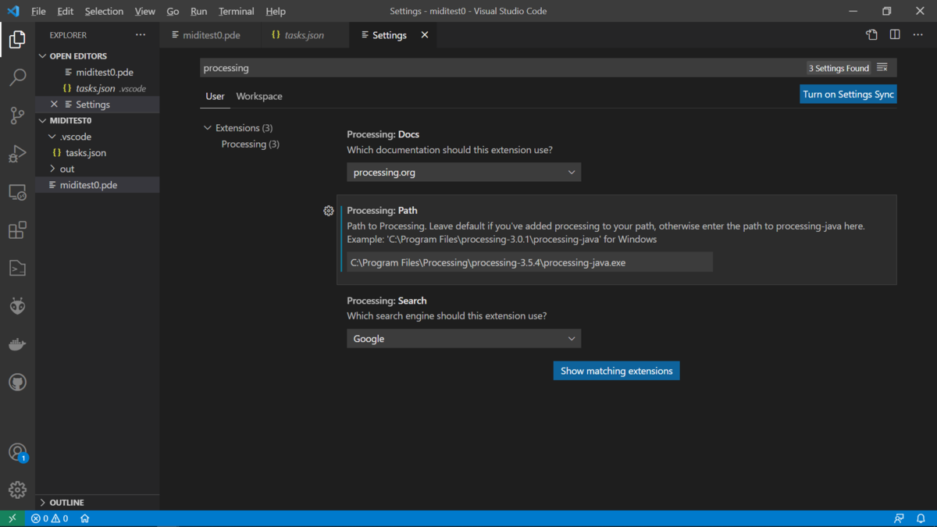Select Processing (3) in settings tree
Image resolution: width=937 pixels, height=527 pixels.
click(x=250, y=144)
